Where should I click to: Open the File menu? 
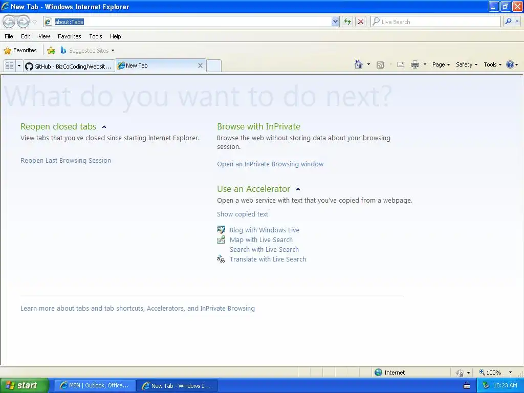click(9, 36)
